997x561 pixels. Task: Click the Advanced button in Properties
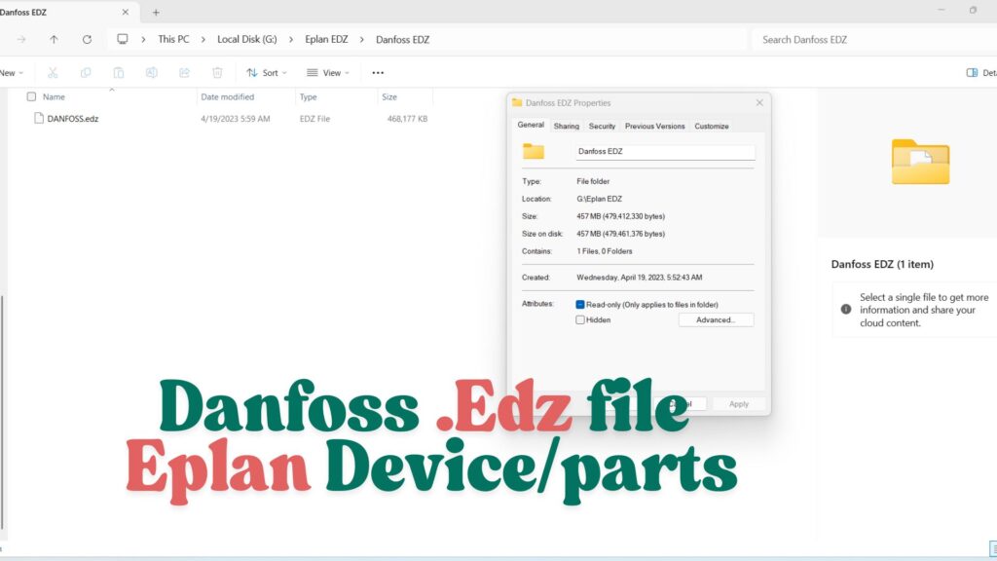(x=716, y=319)
